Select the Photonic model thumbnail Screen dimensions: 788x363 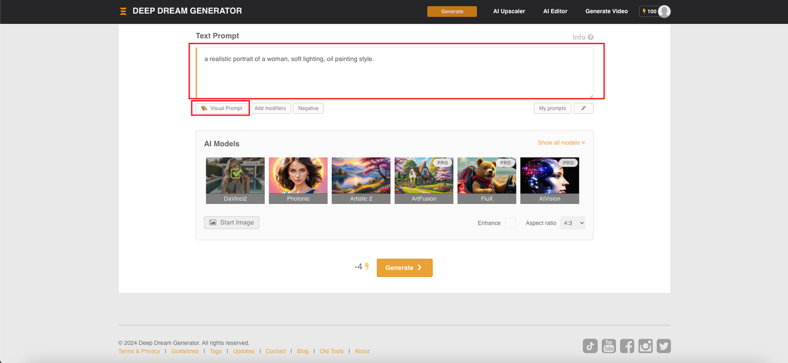tap(298, 181)
